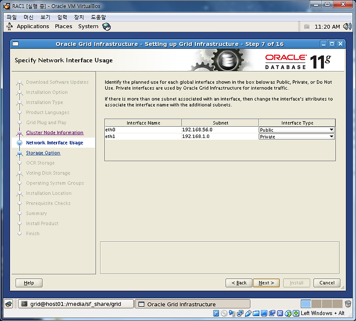This screenshot has width=356, height=321.
Task: Click VirtualBox keyboard capture arrow icon
Action: click(x=296, y=313)
